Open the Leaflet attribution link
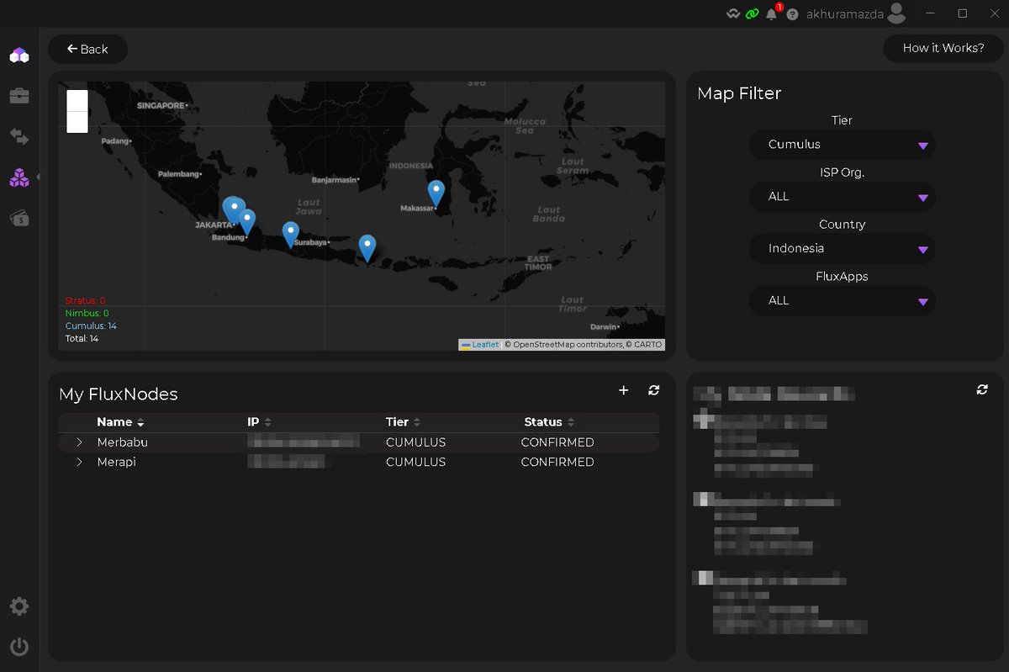 [x=479, y=345]
